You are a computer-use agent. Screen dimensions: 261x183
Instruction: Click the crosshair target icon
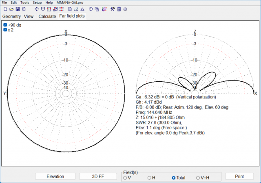pos(91,9)
